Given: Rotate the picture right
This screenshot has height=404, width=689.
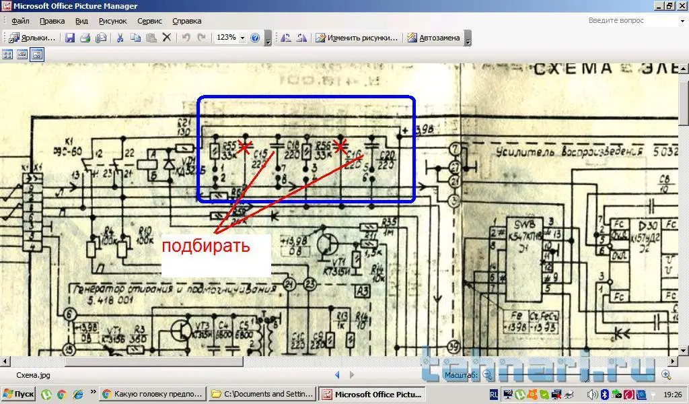Looking at the screenshot, I should tap(301, 38).
